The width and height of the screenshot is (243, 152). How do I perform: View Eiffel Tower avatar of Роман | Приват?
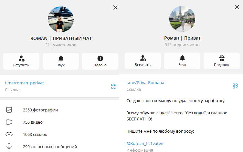pyautogui.click(x=182, y=19)
